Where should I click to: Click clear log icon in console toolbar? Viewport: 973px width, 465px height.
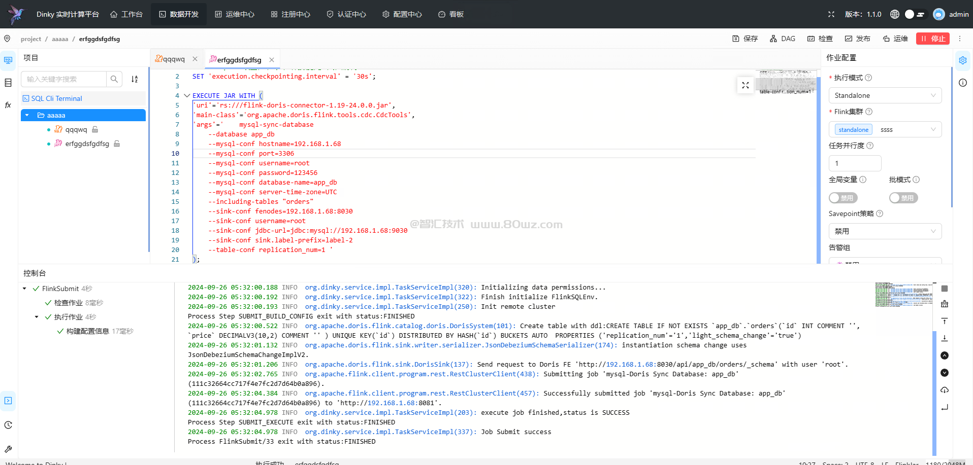tap(945, 304)
